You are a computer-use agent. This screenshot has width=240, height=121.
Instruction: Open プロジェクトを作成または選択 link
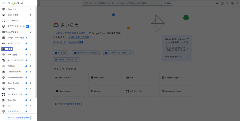click(x=69, y=33)
